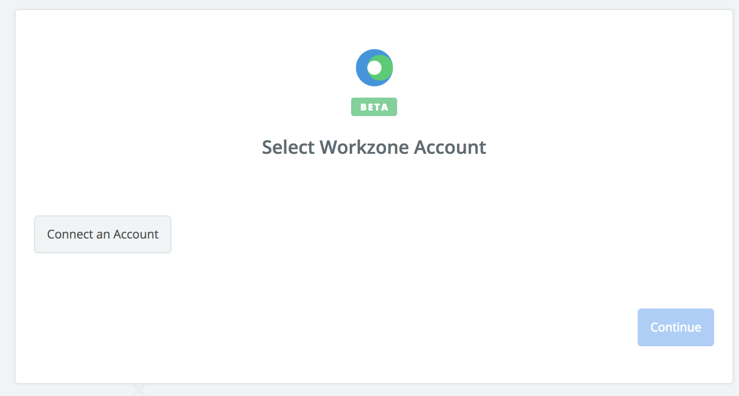Click the green BETA badge
The image size is (739, 396).
point(374,107)
